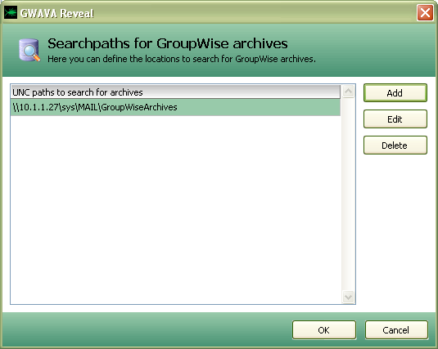Click the vertical scrollbar track of the list
Viewport: 438px width, 349px height.
pos(348,195)
